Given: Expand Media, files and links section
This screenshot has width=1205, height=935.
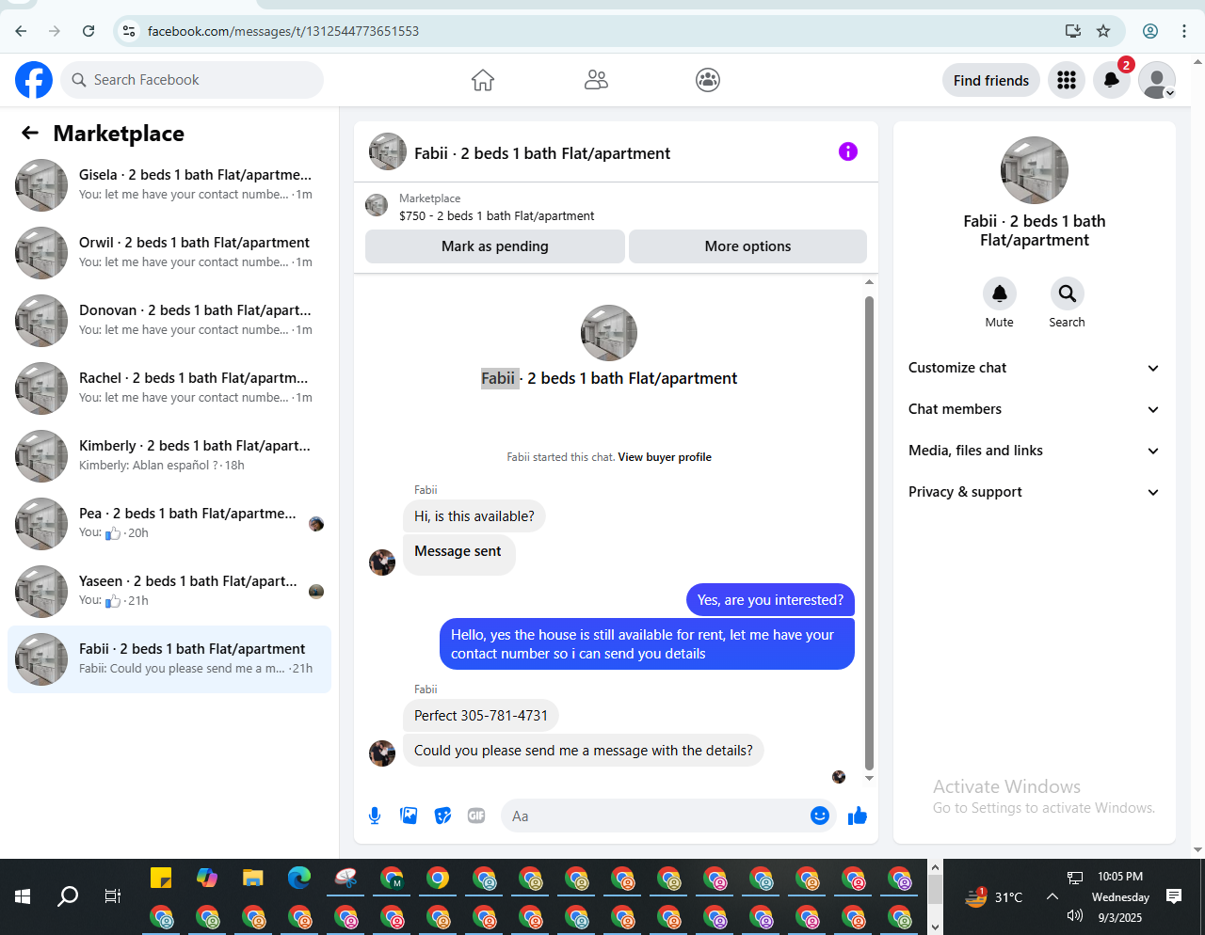Looking at the screenshot, I should tap(1034, 451).
